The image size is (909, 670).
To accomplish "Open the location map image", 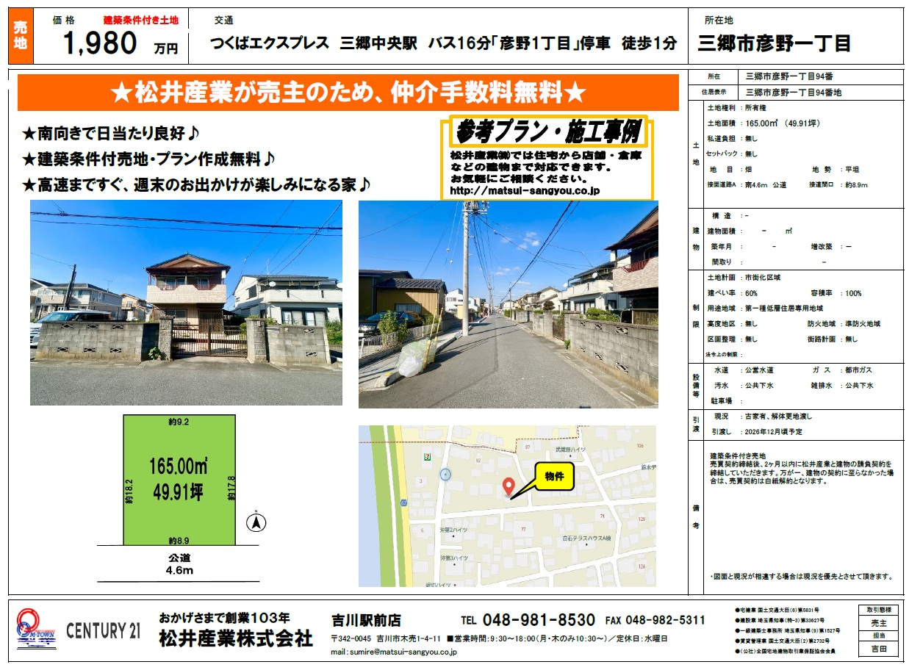I will (x=507, y=506).
